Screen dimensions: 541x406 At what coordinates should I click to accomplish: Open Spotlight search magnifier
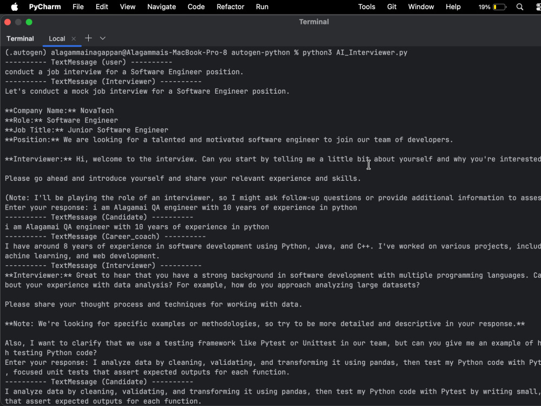coord(519,7)
